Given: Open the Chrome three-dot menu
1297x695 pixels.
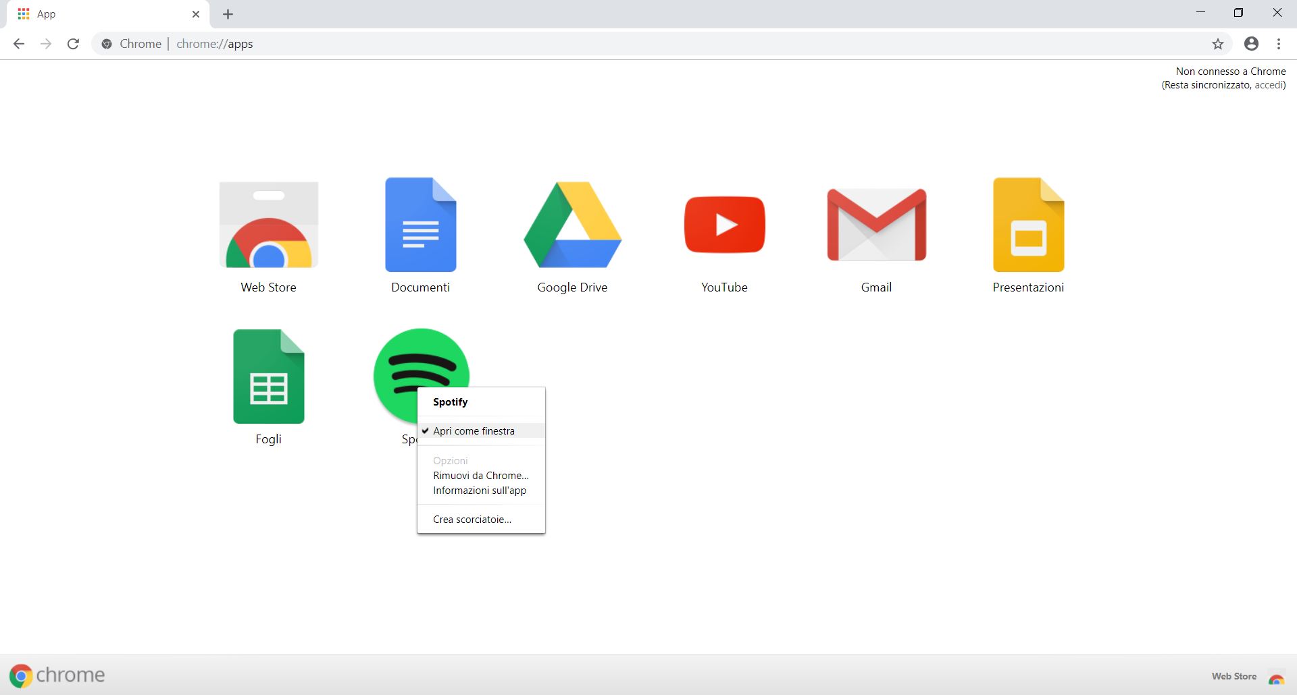Looking at the screenshot, I should (1278, 43).
